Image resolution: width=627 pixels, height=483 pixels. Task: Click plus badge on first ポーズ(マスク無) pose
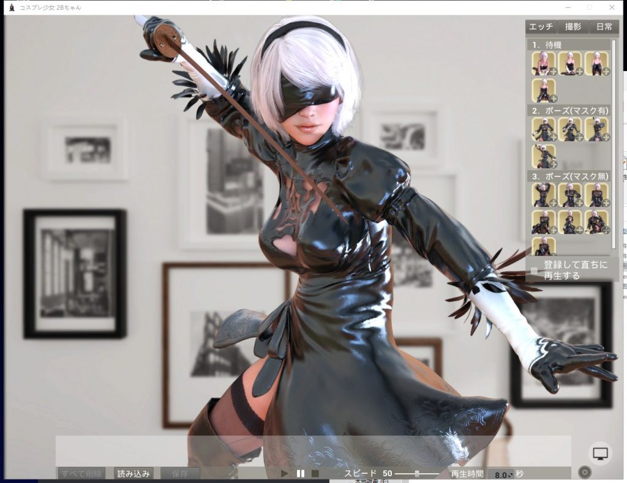click(x=553, y=203)
